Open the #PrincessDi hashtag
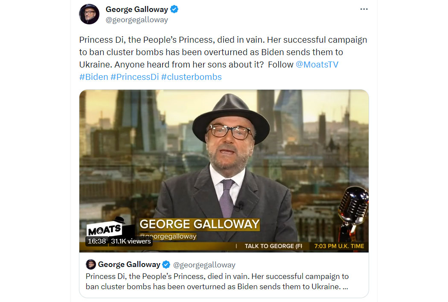The width and height of the screenshot is (448, 302). coord(134,77)
